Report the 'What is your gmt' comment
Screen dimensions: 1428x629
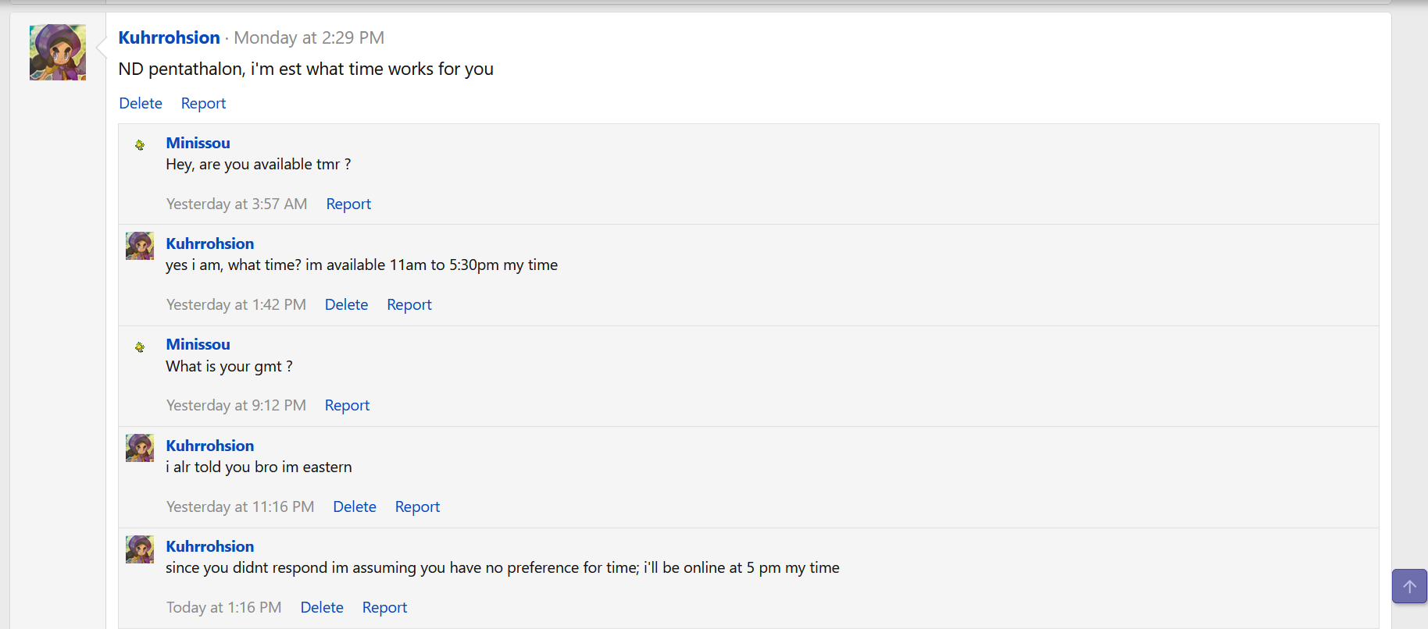point(347,405)
